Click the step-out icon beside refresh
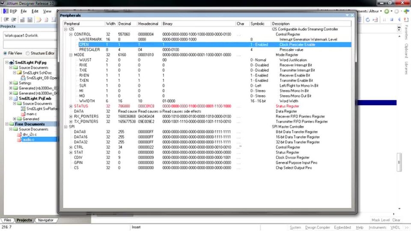The image size is (411, 231). coord(375,20)
